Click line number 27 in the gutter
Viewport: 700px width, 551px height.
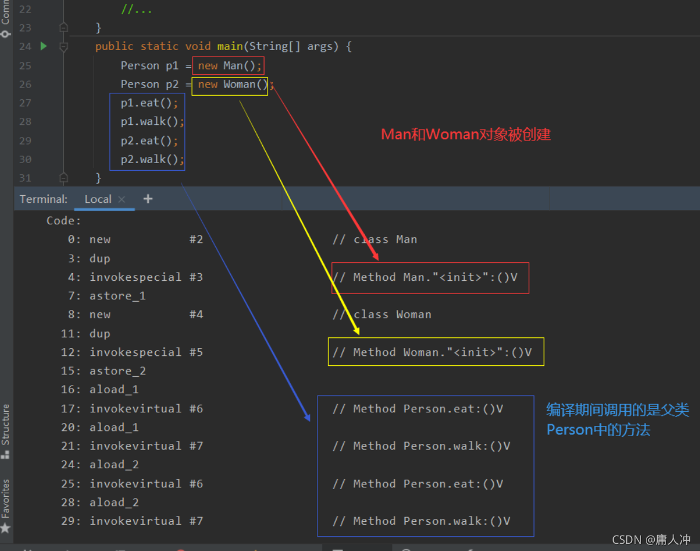tap(25, 103)
